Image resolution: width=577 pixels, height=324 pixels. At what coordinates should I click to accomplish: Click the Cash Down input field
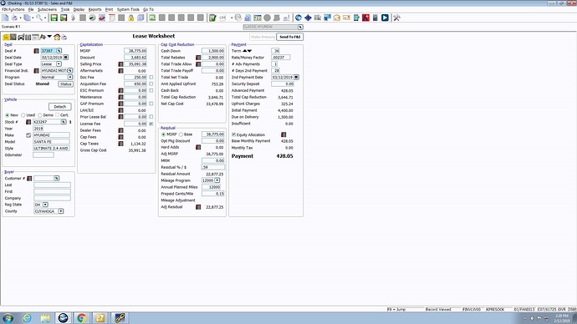(213, 51)
